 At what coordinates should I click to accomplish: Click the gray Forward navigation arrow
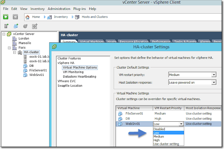click(15, 17)
